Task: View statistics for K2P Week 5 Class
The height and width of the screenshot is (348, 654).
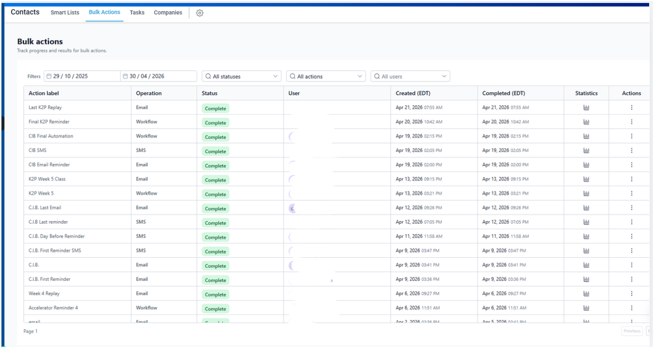Action: click(x=586, y=179)
